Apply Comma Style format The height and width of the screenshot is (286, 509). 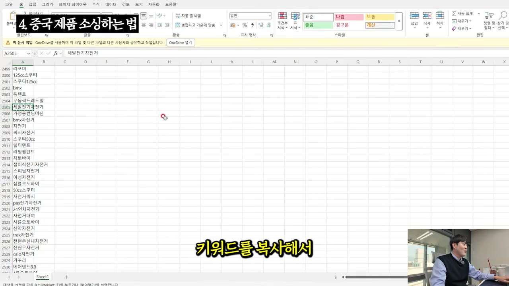252,25
